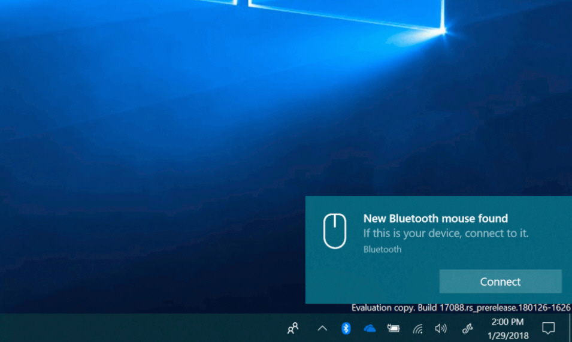Click the date 1/29/2018 in the taskbar
Image resolution: width=572 pixels, height=342 pixels.
[x=508, y=335]
